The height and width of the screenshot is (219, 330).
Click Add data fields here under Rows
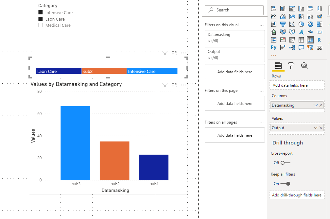point(297,85)
